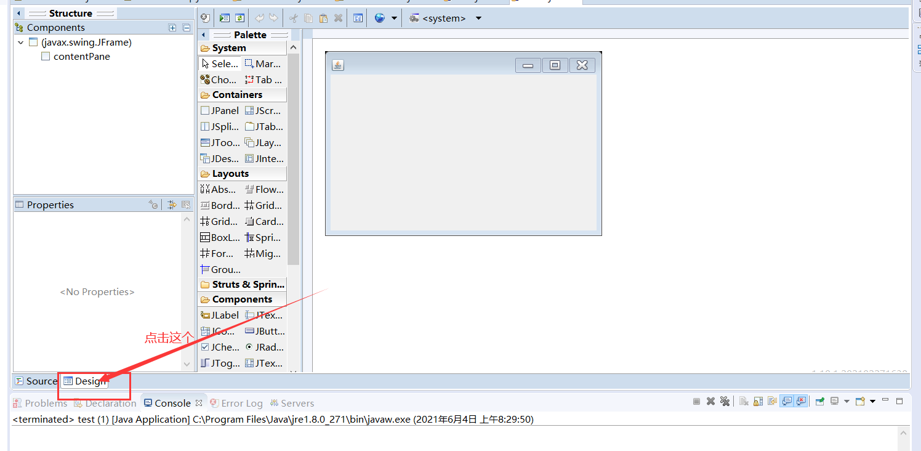This screenshot has height=451, width=921.
Task: Select the JRadioButton component in the Palette
Action: click(265, 347)
